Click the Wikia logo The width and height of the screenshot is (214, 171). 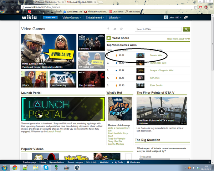coord(29,17)
